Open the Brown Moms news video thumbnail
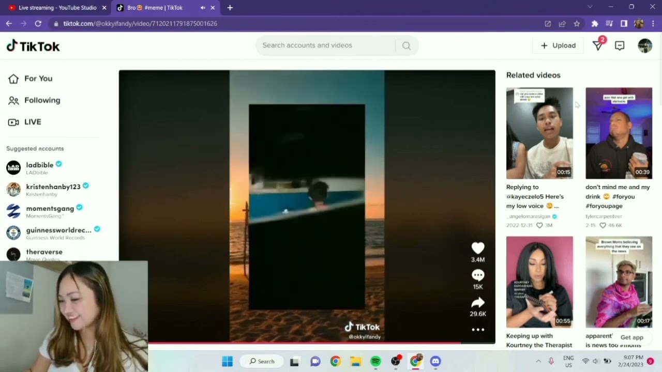Image resolution: width=662 pixels, height=372 pixels. coord(619,282)
